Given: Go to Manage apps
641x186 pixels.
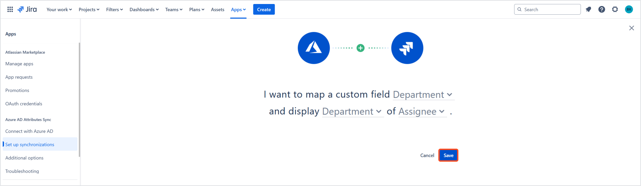Looking at the screenshot, I should point(19,64).
